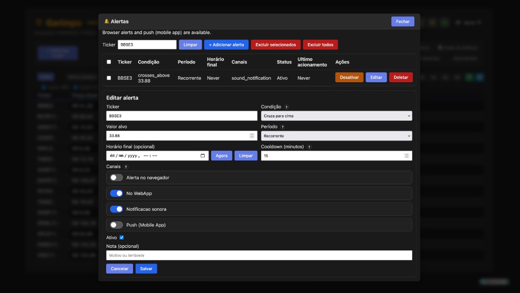Click Deletar for the BBSE3 alert

(x=401, y=77)
